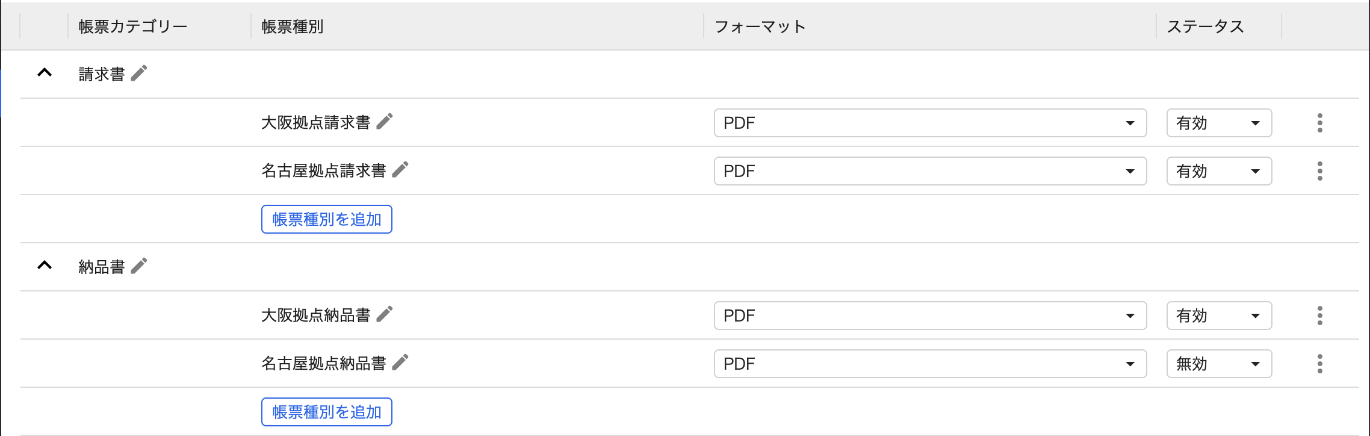The image size is (1370, 436).
Task: Open status selector for 大阪拠点納品書
Action: (1218, 316)
